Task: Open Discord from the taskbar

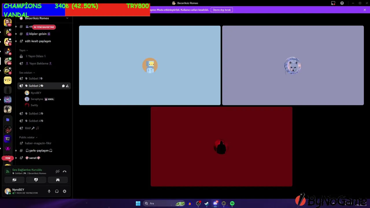Action: pos(215,203)
